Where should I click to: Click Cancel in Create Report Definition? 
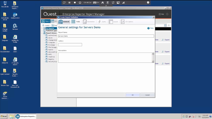pos(147,95)
